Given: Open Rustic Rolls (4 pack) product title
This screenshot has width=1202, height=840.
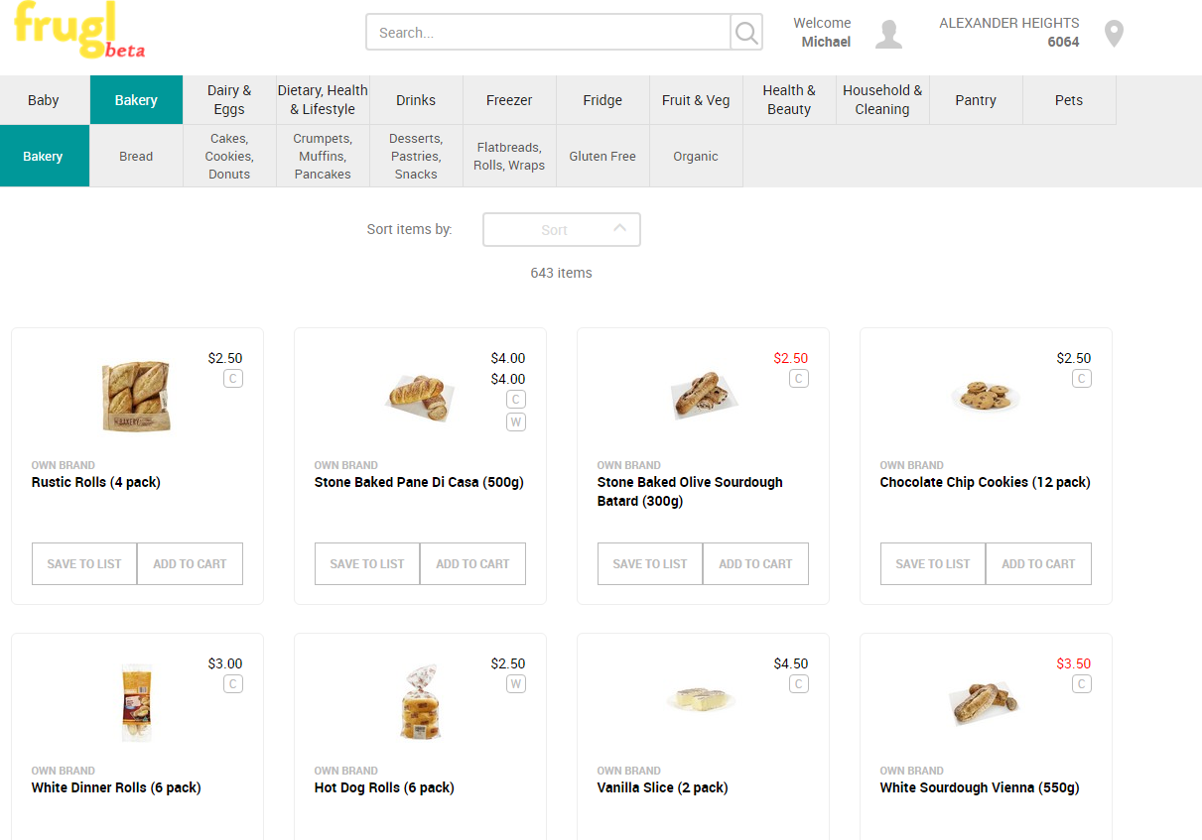Looking at the screenshot, I should (x=96, y=483).
